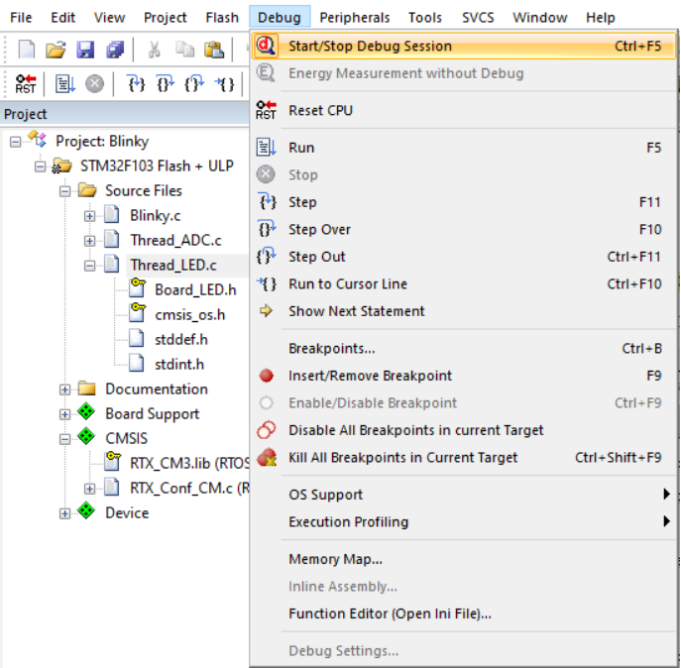Screen dimensions: 681x668
Task: Click the Step Over toolbar icon
Action: 165,84
